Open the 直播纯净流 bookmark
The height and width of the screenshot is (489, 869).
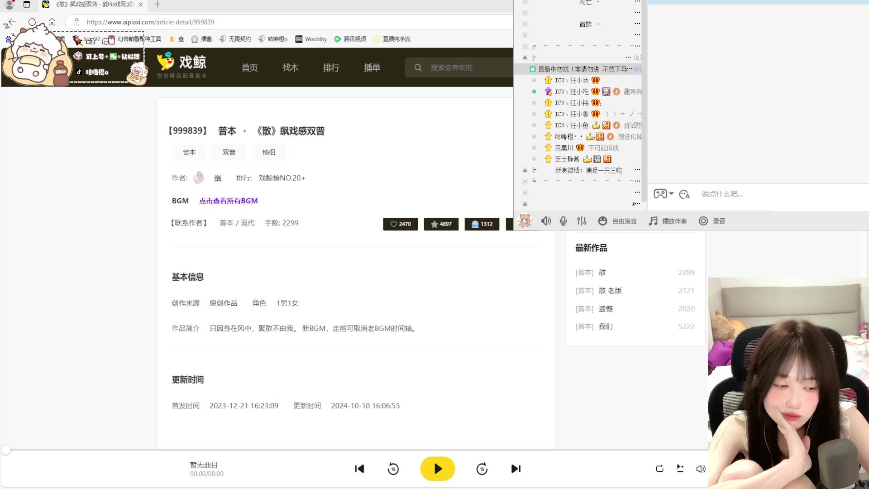[392, 39]
